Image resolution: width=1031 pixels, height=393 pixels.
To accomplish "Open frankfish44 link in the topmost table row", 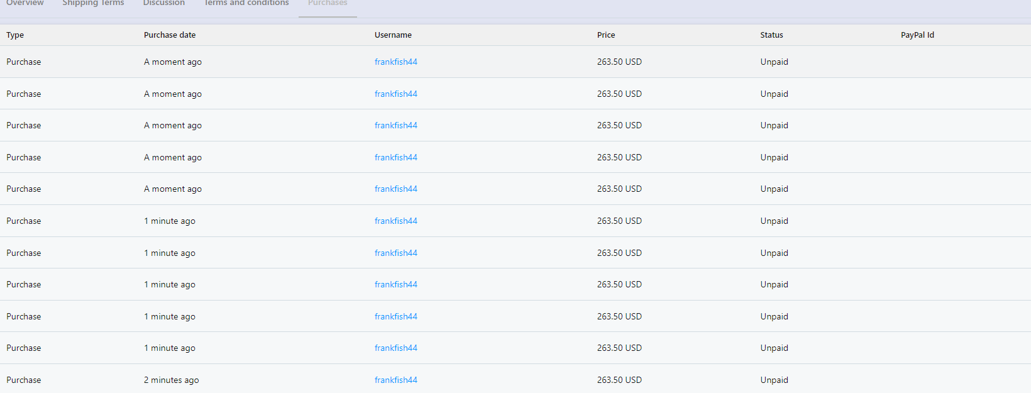I will (x=396, y=62).
